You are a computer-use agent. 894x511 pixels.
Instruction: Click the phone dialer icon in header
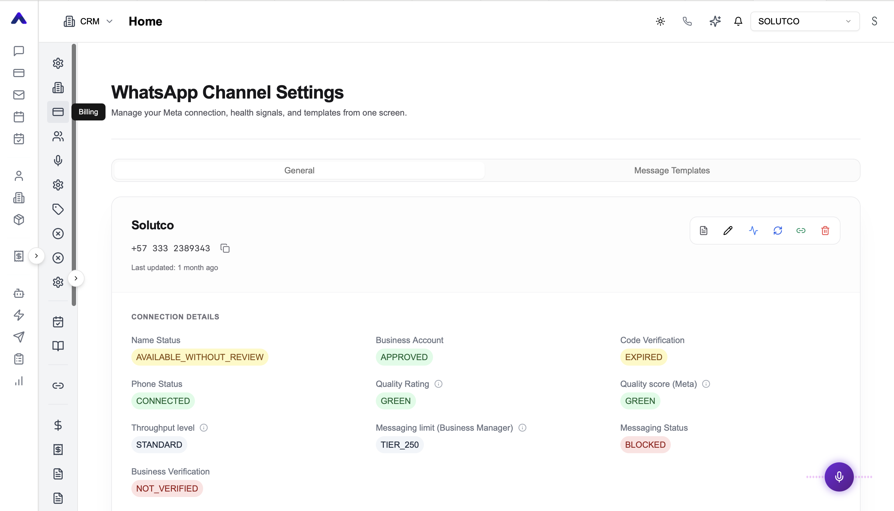(687, 21)
